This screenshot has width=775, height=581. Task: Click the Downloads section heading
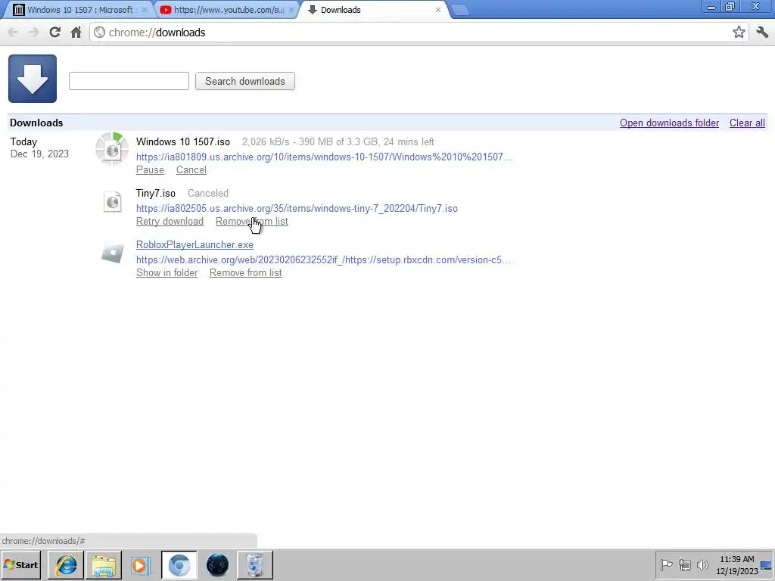[36, 123]
